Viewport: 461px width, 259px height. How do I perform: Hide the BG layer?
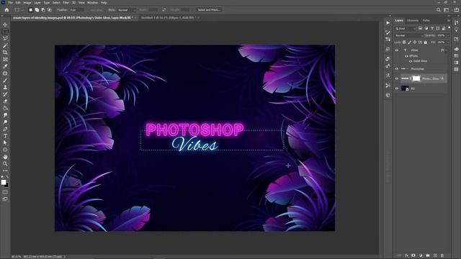tap(397, 88)
